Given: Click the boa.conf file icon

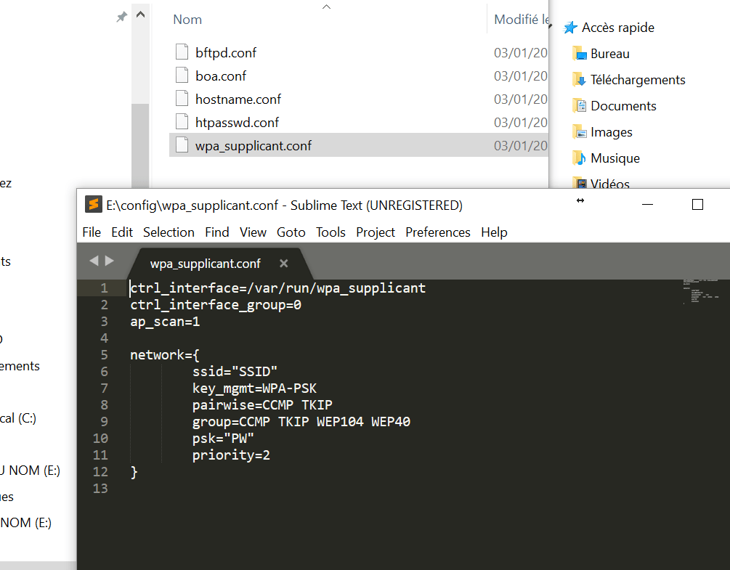Looking at the screenshot, I should tap(182, 75).
